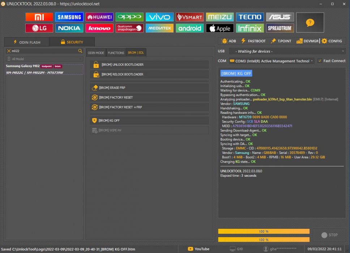Click the [BROM] KG OFF log header
The height and width of the screenshot is (253, 350).
[x=236, y=73]
